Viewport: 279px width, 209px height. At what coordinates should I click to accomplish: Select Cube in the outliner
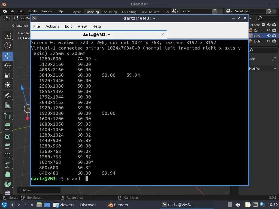point(257,36)
